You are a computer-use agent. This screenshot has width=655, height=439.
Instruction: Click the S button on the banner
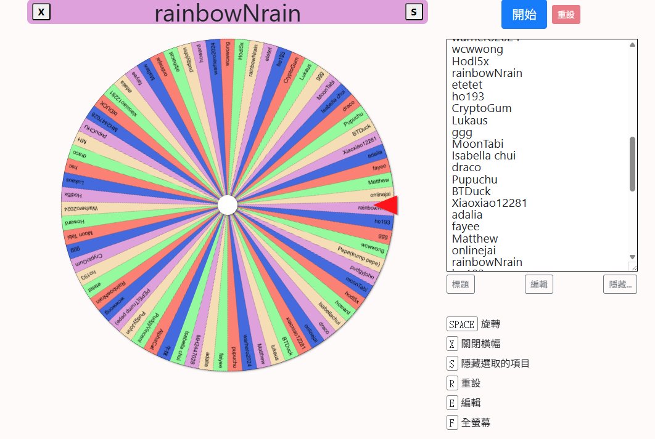pyautogui.click(x=414, y=12)
